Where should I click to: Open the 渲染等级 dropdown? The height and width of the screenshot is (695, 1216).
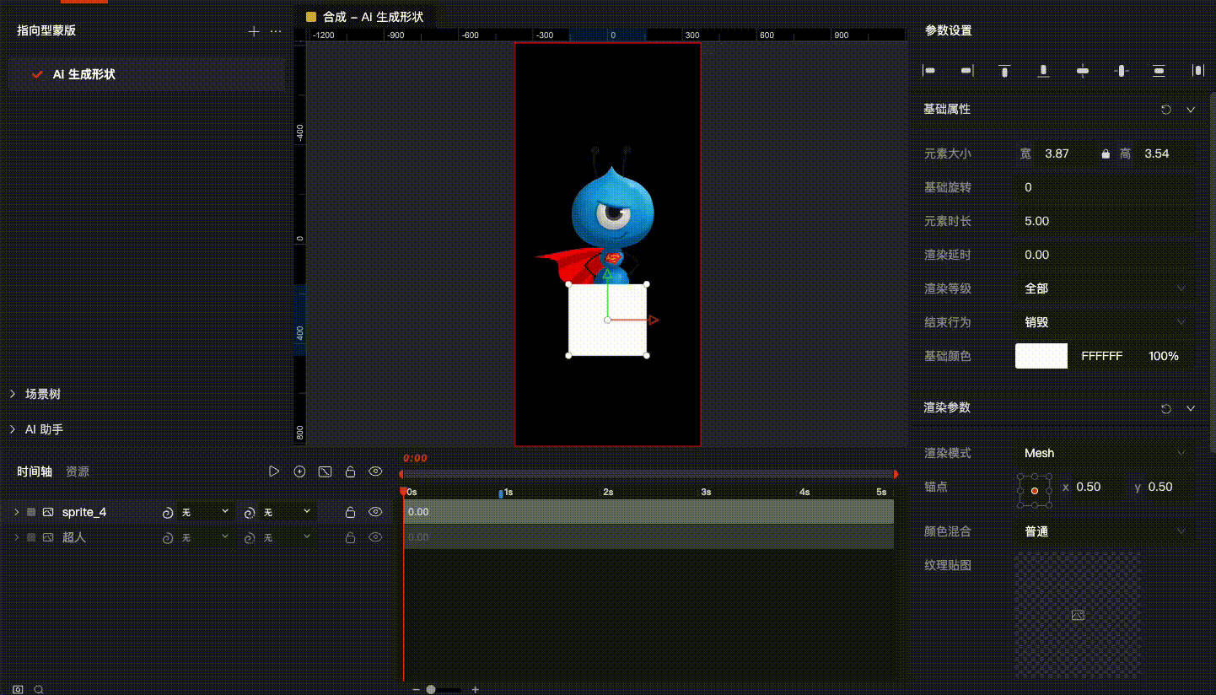(x=1105, y=288)
